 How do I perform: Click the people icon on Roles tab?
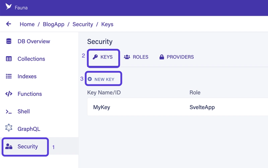[127, 57]
